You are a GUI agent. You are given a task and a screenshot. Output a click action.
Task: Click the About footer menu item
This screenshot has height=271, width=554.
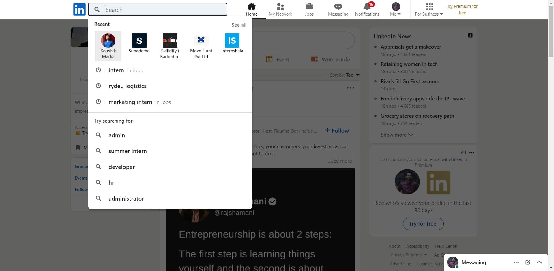[394, 246]
